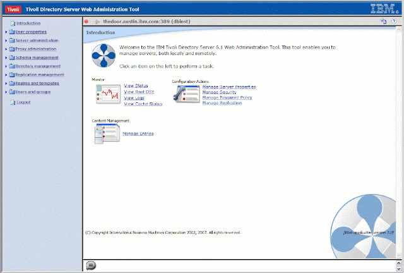Open Users and groups in navigation
This screenshot has width=404, height=273.
(33, 92)
